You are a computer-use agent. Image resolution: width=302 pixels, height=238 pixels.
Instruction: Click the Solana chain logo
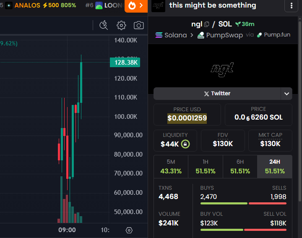click(159, 35)
